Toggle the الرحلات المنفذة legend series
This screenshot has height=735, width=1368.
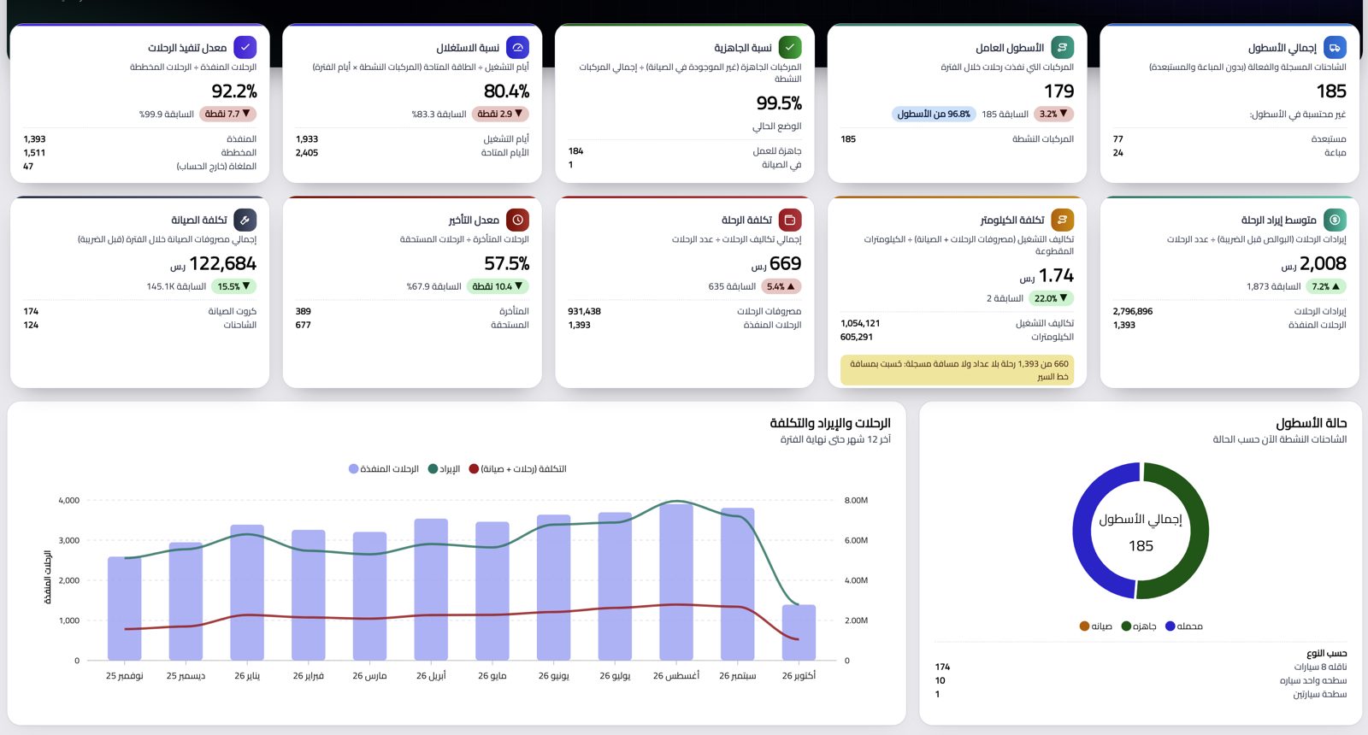[x=384, y=469]
